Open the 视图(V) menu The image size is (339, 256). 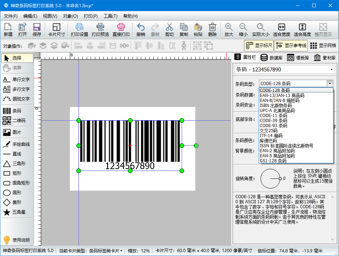[50, 16]
